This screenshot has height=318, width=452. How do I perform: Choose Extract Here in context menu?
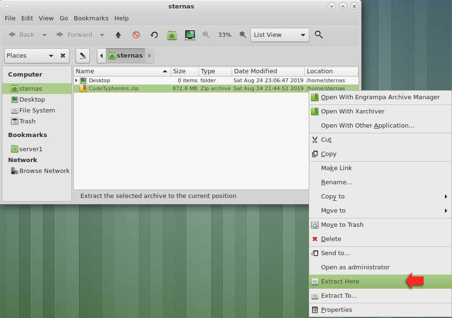pos(380,282)
